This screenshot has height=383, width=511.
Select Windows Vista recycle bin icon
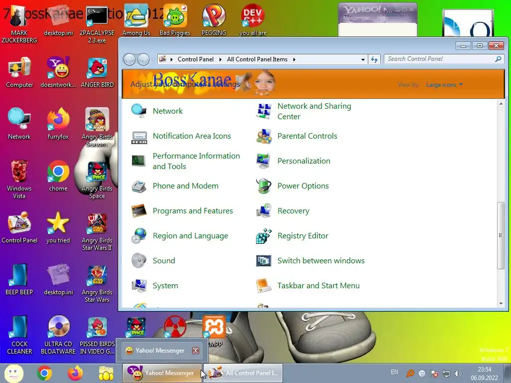(19, 179)
